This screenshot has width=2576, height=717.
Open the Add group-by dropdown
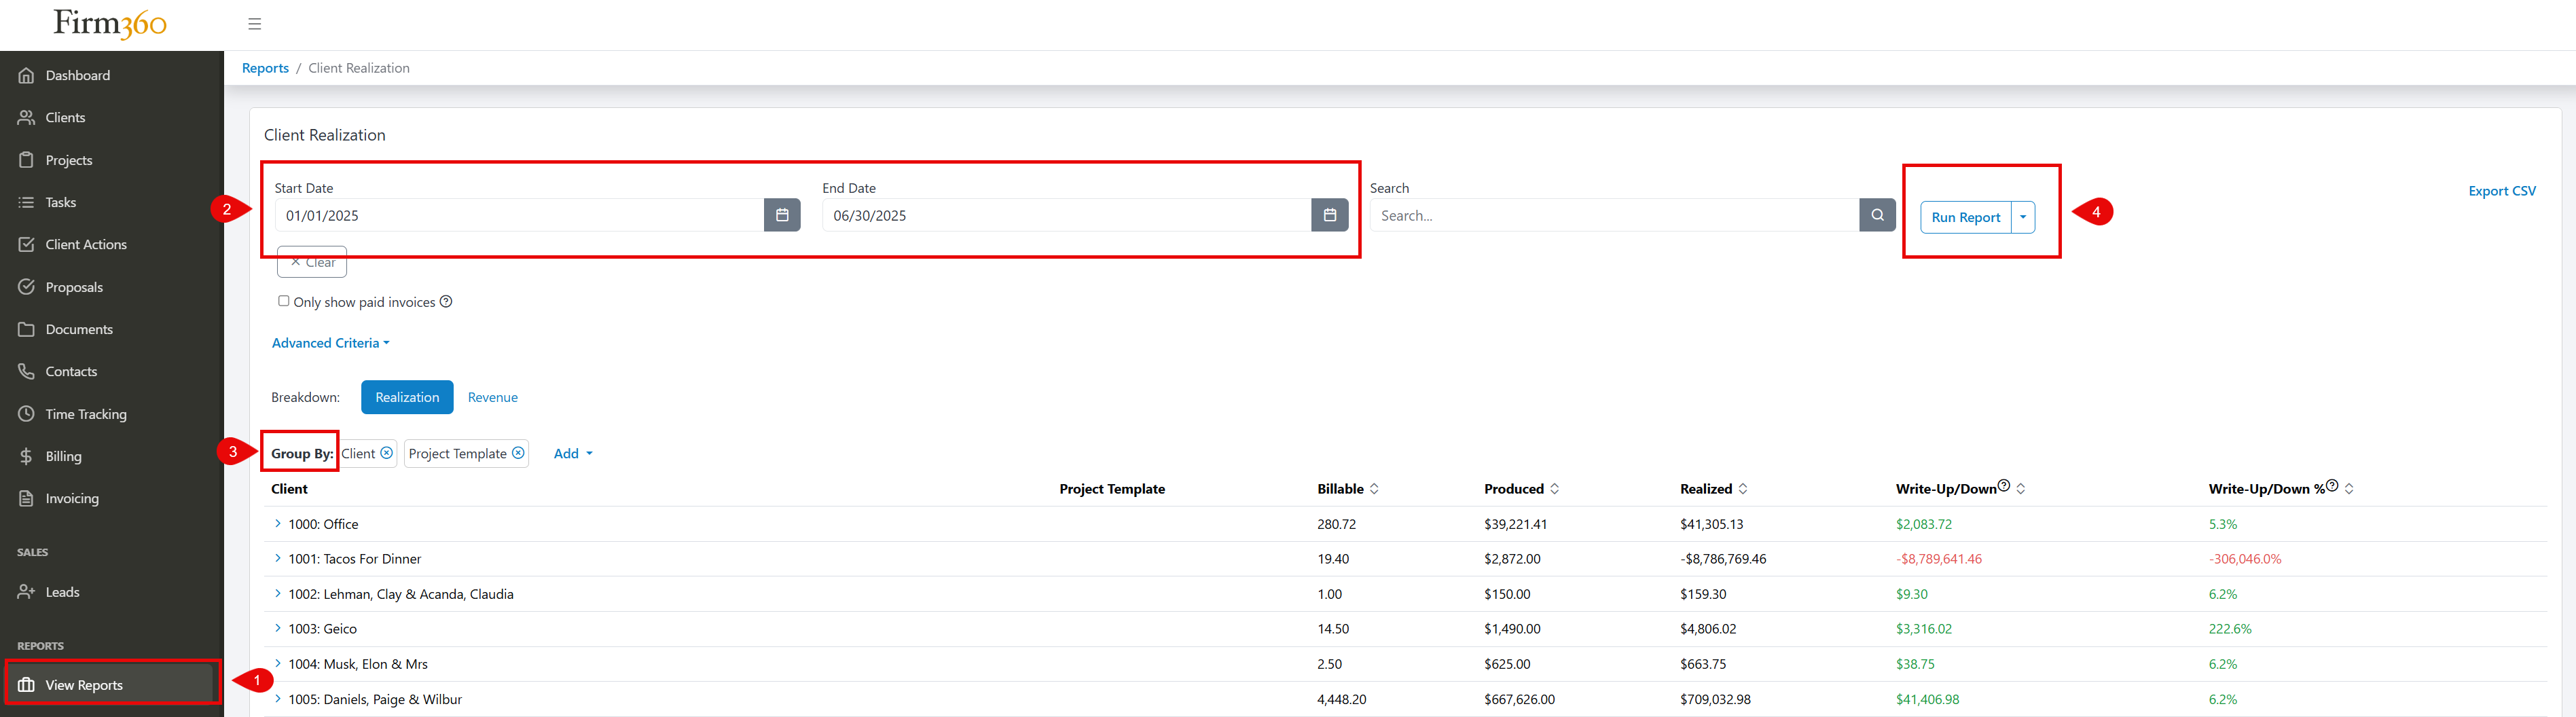[x=572, y=453]
